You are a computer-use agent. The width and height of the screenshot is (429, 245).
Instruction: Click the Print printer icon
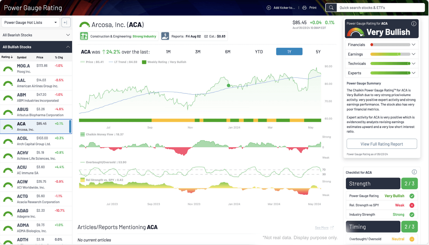point(304,8)
